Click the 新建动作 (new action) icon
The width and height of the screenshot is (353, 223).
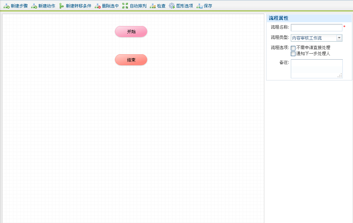tap(34, 6)
